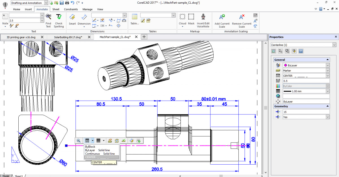Click the linestyle scale field showing 0.5
This screenshot has height=177, width=339.
[x=306, y=81]
